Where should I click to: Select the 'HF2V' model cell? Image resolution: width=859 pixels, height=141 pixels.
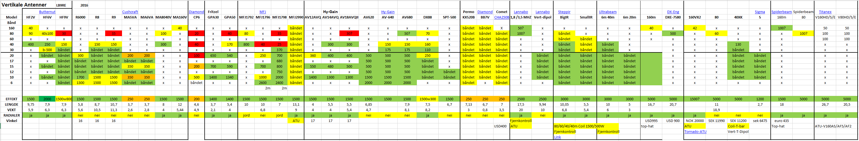pos(31,17)
